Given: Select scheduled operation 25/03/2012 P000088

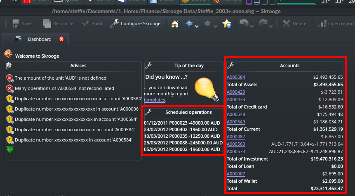Looking at the screenshot, I should tap(183, 143).
